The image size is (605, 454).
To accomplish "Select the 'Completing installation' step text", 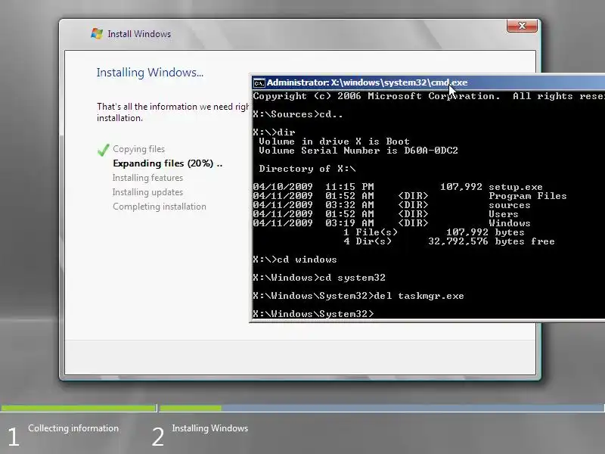I will click(160, 207).
